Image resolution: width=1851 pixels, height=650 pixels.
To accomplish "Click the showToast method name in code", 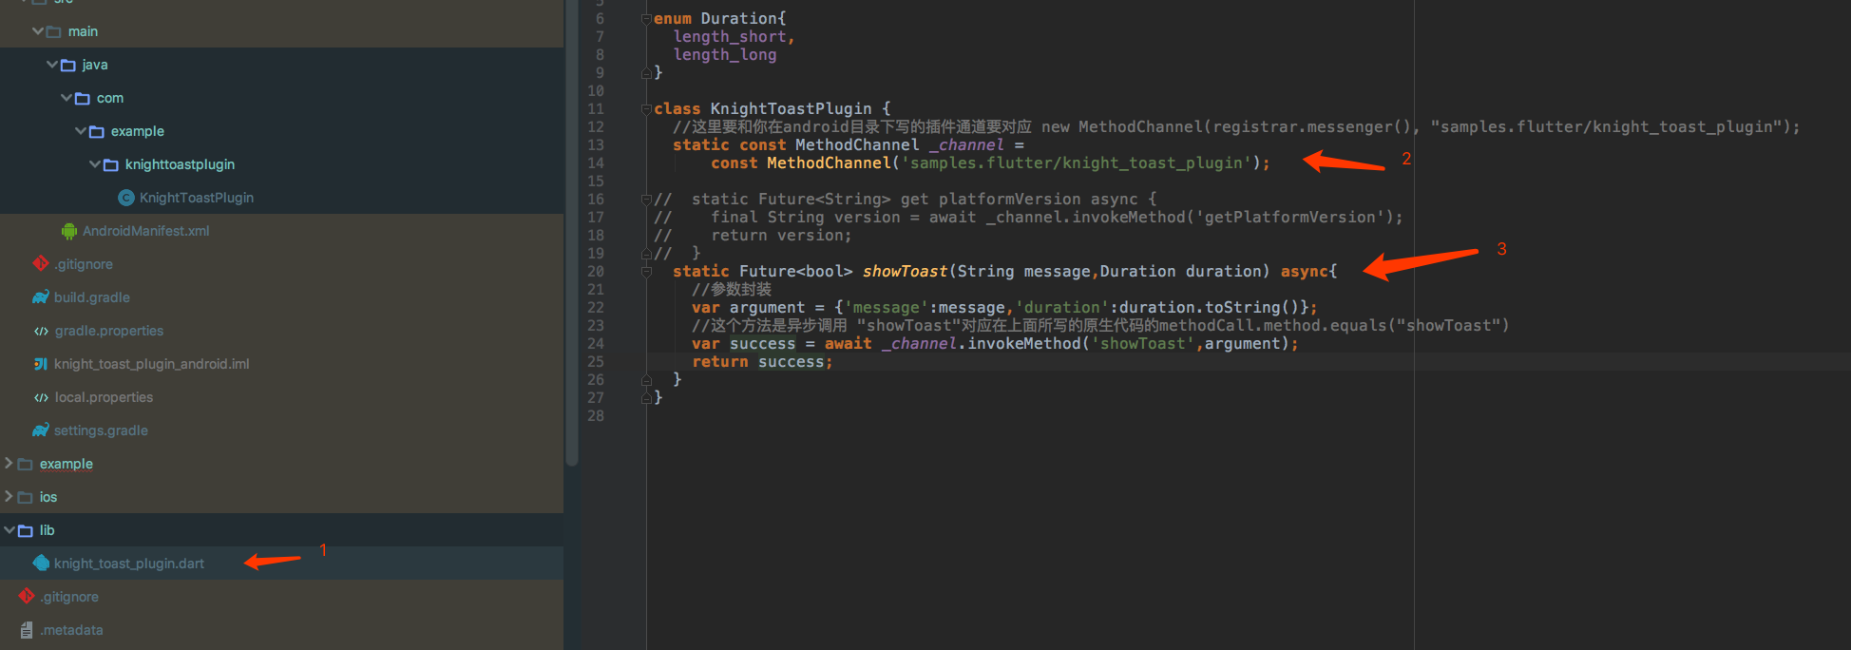I will (x=905, y=272).
